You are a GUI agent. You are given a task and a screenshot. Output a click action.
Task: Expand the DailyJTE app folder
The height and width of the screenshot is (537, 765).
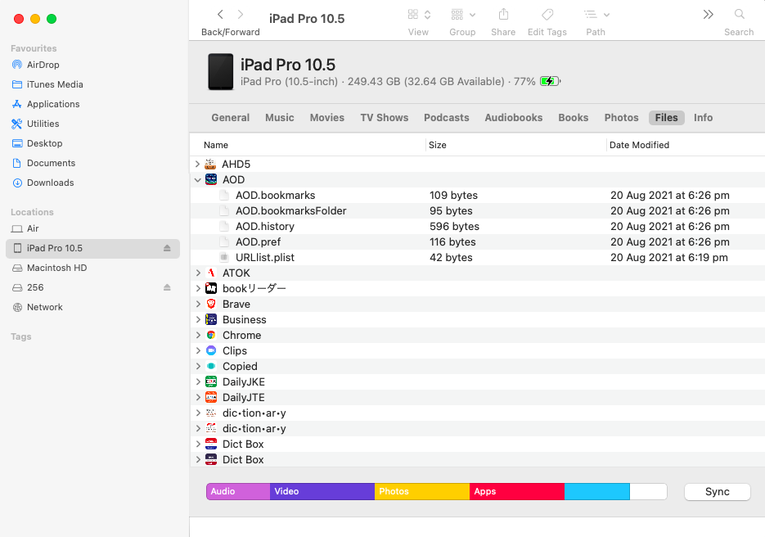[198, 397]
